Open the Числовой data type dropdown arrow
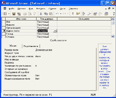 55,31
